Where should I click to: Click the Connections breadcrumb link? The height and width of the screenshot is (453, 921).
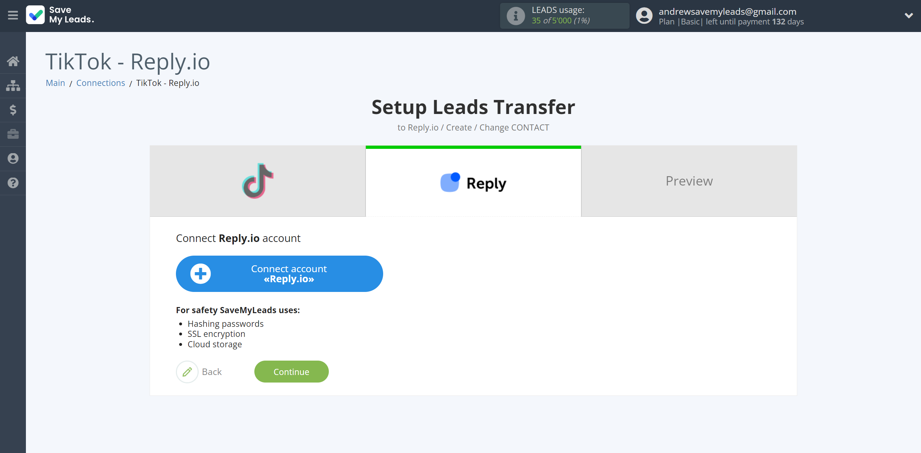pos(100,83)
